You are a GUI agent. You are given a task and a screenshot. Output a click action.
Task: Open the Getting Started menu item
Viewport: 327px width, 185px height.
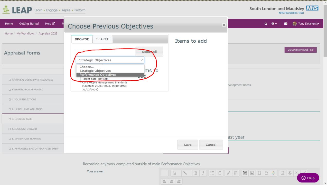pyautogui.click(x=29, y=23)
